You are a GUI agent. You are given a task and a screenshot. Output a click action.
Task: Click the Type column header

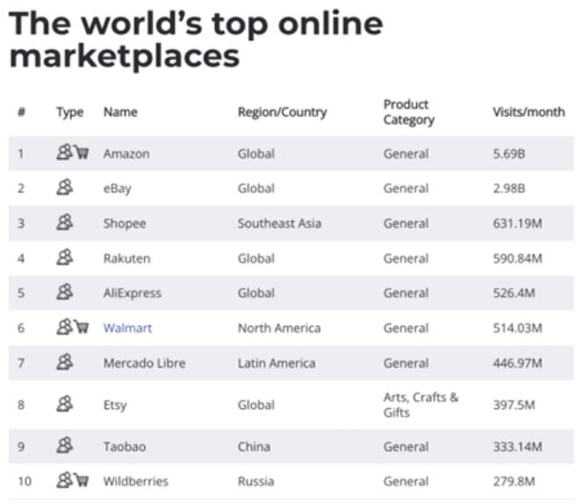coord(69,112)
